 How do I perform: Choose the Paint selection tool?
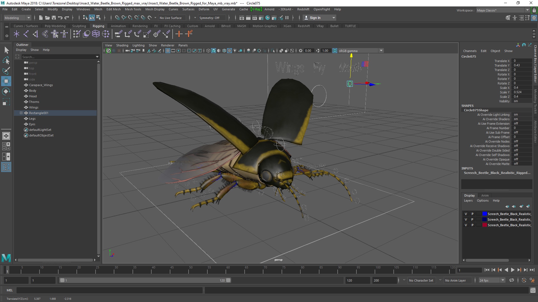click(x=6, y=71)
